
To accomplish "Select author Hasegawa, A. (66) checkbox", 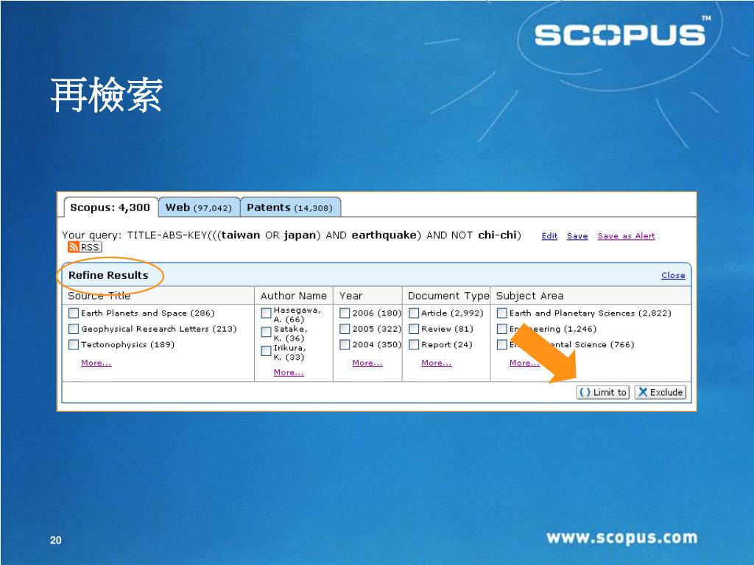I will click(x=266, y=313).
